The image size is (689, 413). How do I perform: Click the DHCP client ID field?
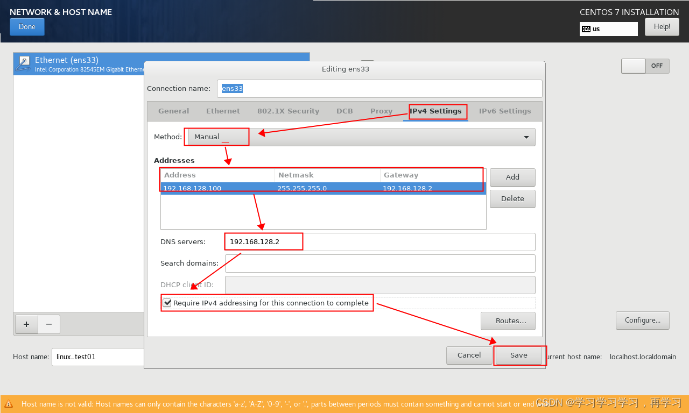click(x=380, y=285)
